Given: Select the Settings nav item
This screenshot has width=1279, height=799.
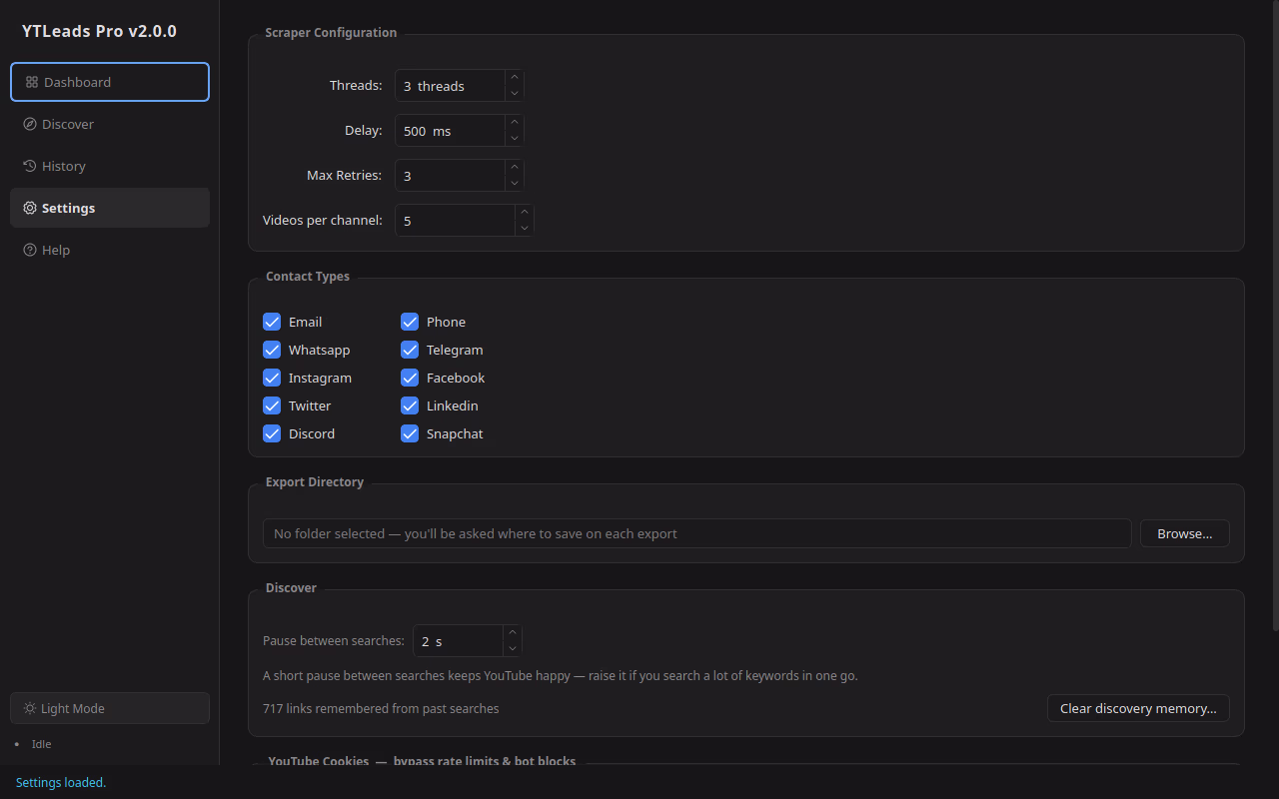Looking at the screenshot, I should point(110,208).
